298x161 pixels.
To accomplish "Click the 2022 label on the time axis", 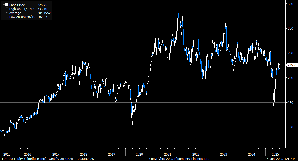I will [x=196, y=154].
